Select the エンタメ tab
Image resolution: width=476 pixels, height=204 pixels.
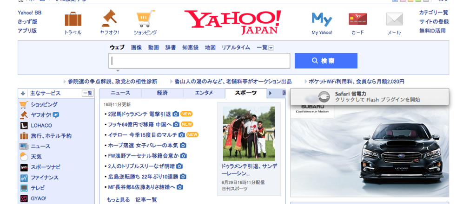pos(204,93)
